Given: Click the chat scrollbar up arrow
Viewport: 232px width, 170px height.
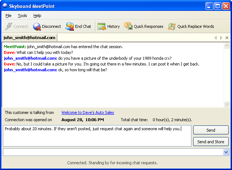Looking at the screenshot, I should [227, 46].
